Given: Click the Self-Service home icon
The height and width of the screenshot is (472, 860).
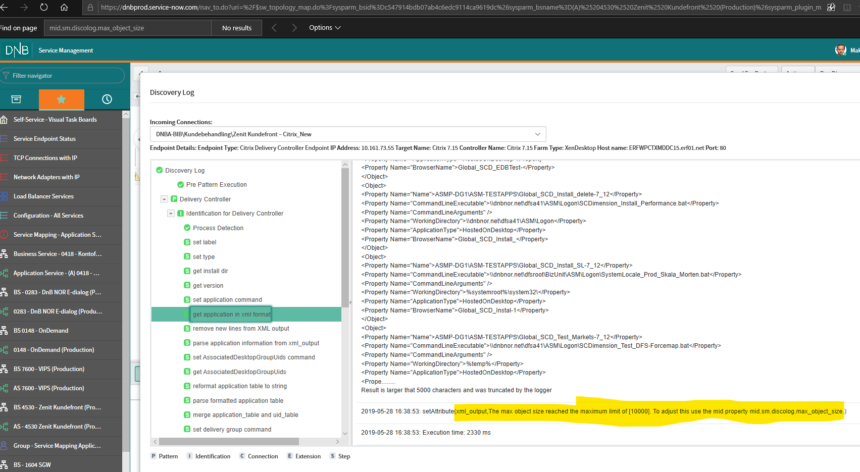Looking at the screenshot, I should 4,120.
